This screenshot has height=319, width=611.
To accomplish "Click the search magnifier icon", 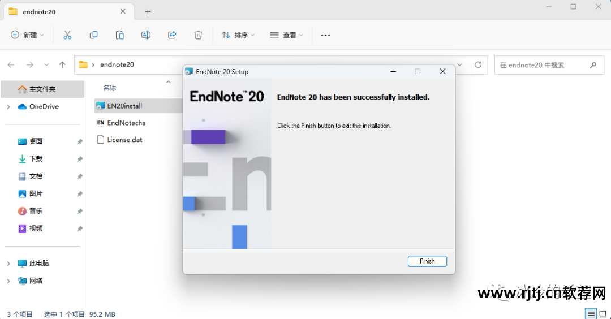I will 593,65.
